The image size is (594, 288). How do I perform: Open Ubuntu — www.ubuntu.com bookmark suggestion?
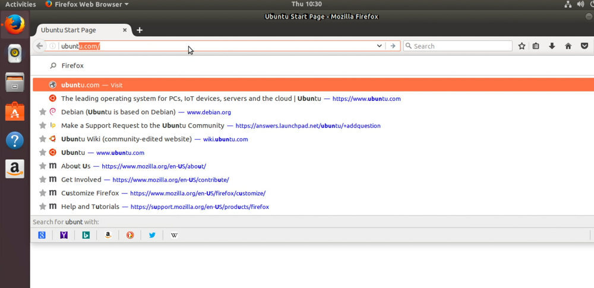[313, 153]
